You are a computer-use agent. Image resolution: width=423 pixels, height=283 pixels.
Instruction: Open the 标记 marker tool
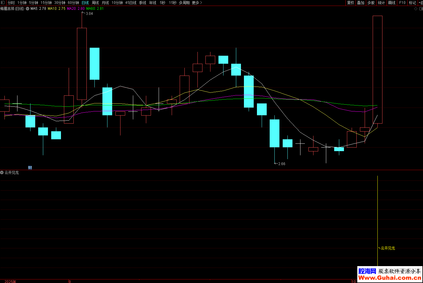[412, 3]
